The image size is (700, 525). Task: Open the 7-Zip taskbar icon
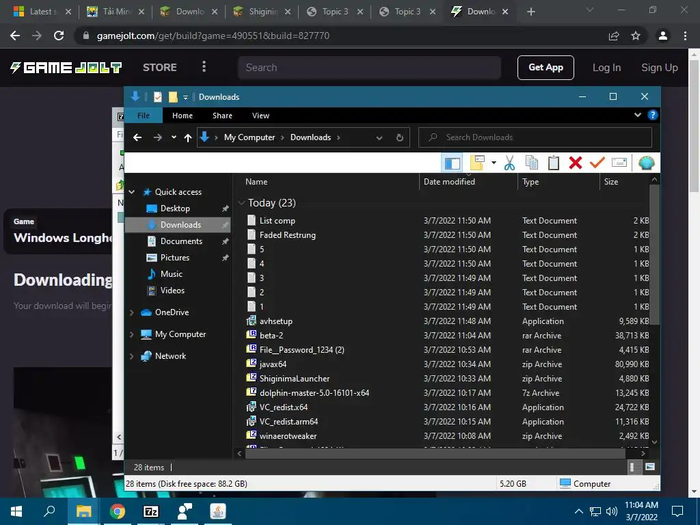pos(151,511)
